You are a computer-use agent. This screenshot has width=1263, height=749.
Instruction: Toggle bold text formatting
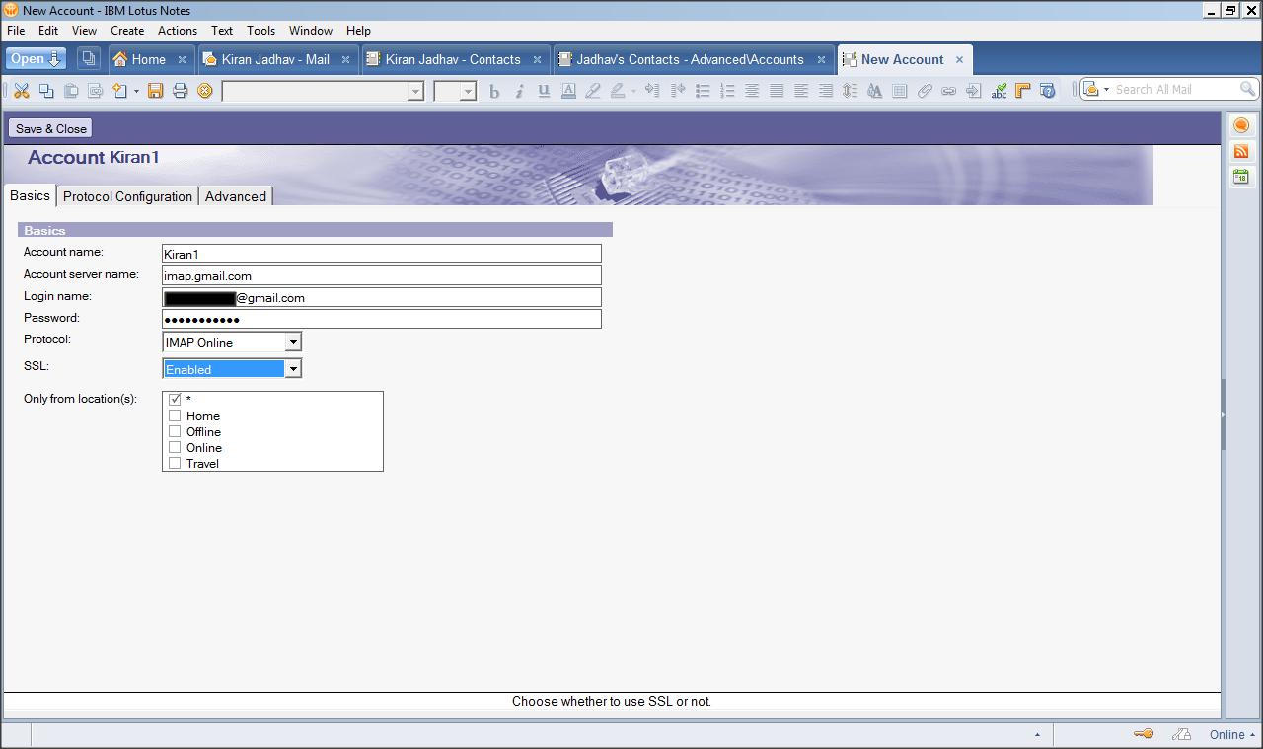click(x=494, y=91)
